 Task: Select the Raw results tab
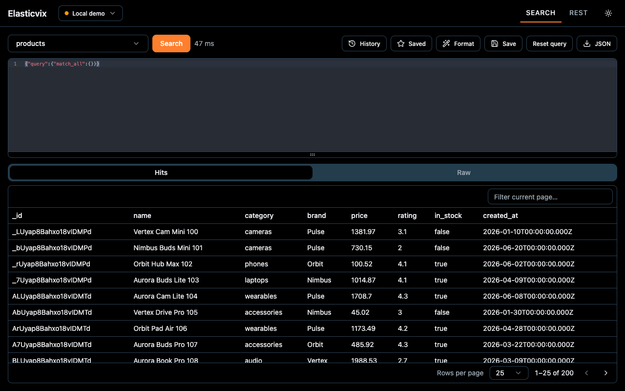click(x=464, y=173)
